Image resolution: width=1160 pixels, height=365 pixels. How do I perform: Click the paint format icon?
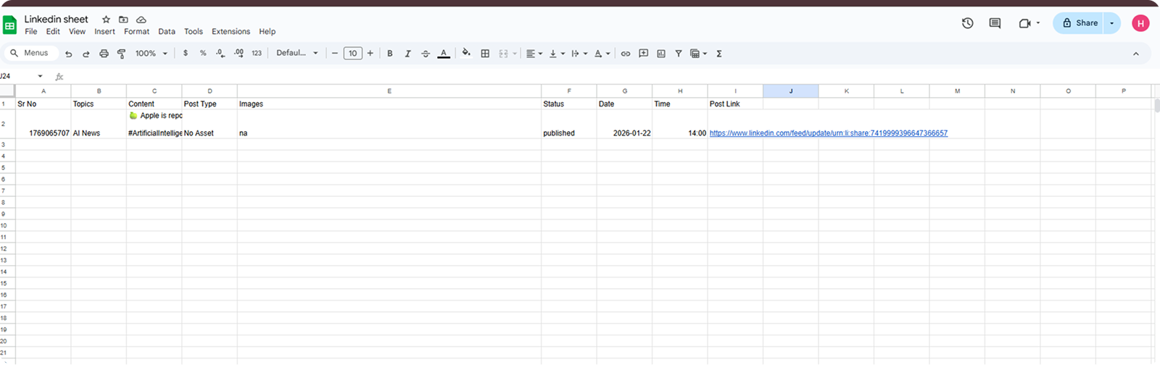click(121, 54)
